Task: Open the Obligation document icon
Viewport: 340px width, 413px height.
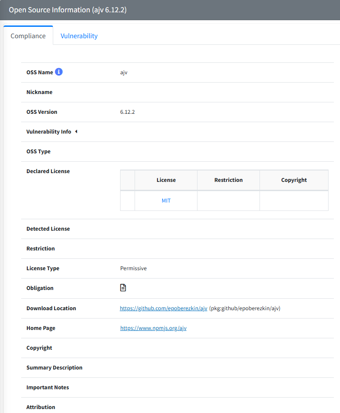Action: (123, 288)
